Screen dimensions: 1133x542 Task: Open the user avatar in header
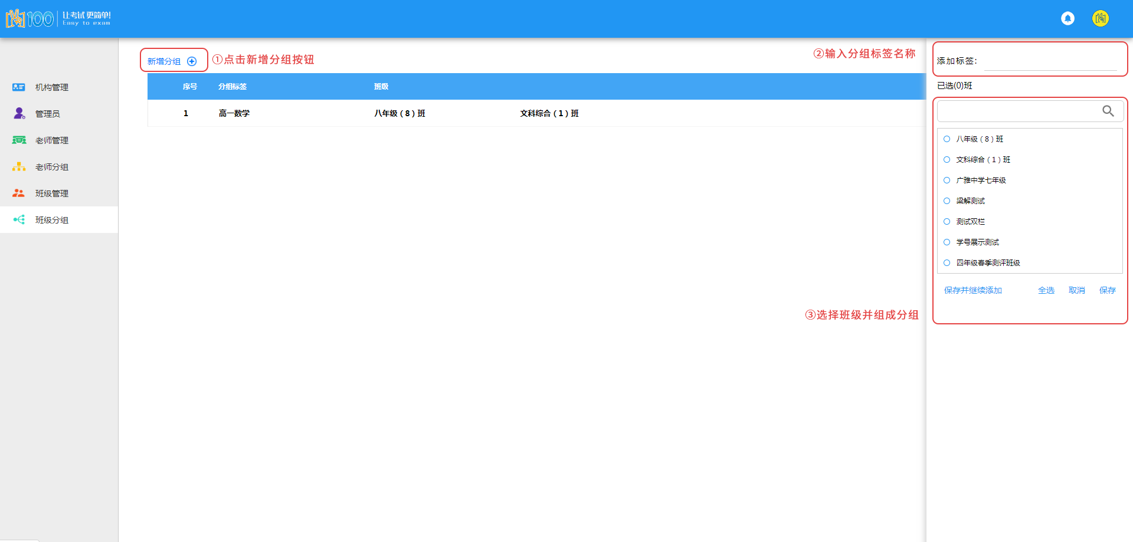click(1100, 18)
